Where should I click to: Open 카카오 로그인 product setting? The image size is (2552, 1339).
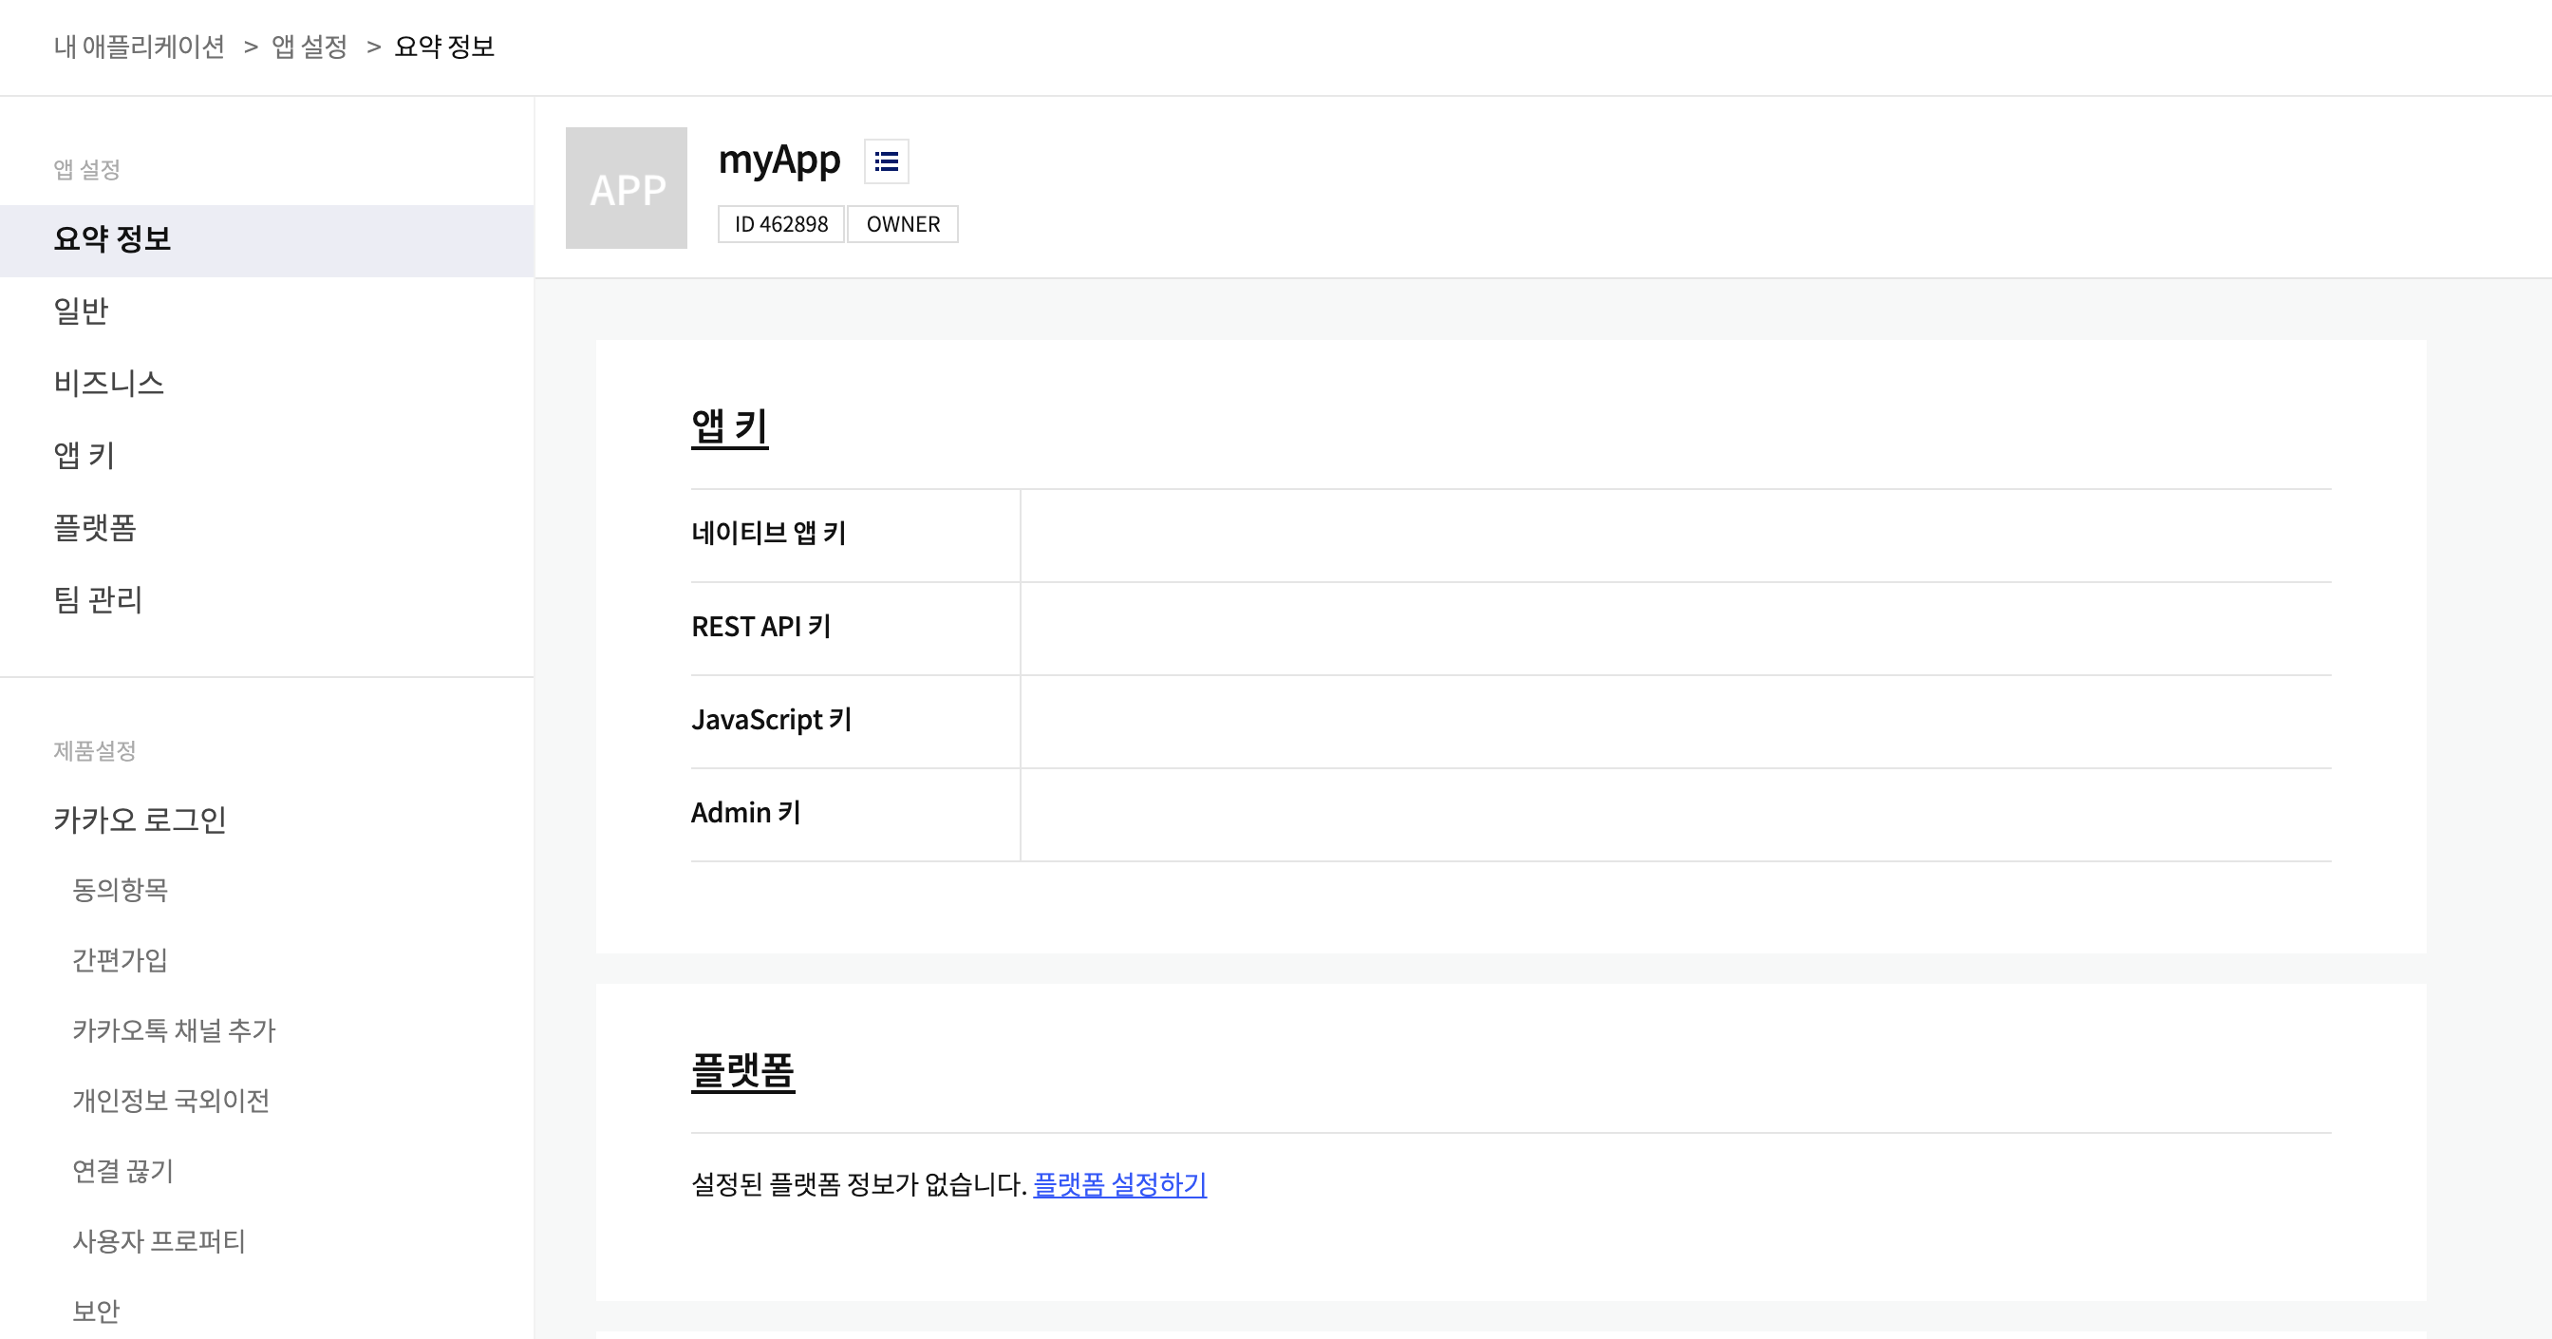pos(140,820)
